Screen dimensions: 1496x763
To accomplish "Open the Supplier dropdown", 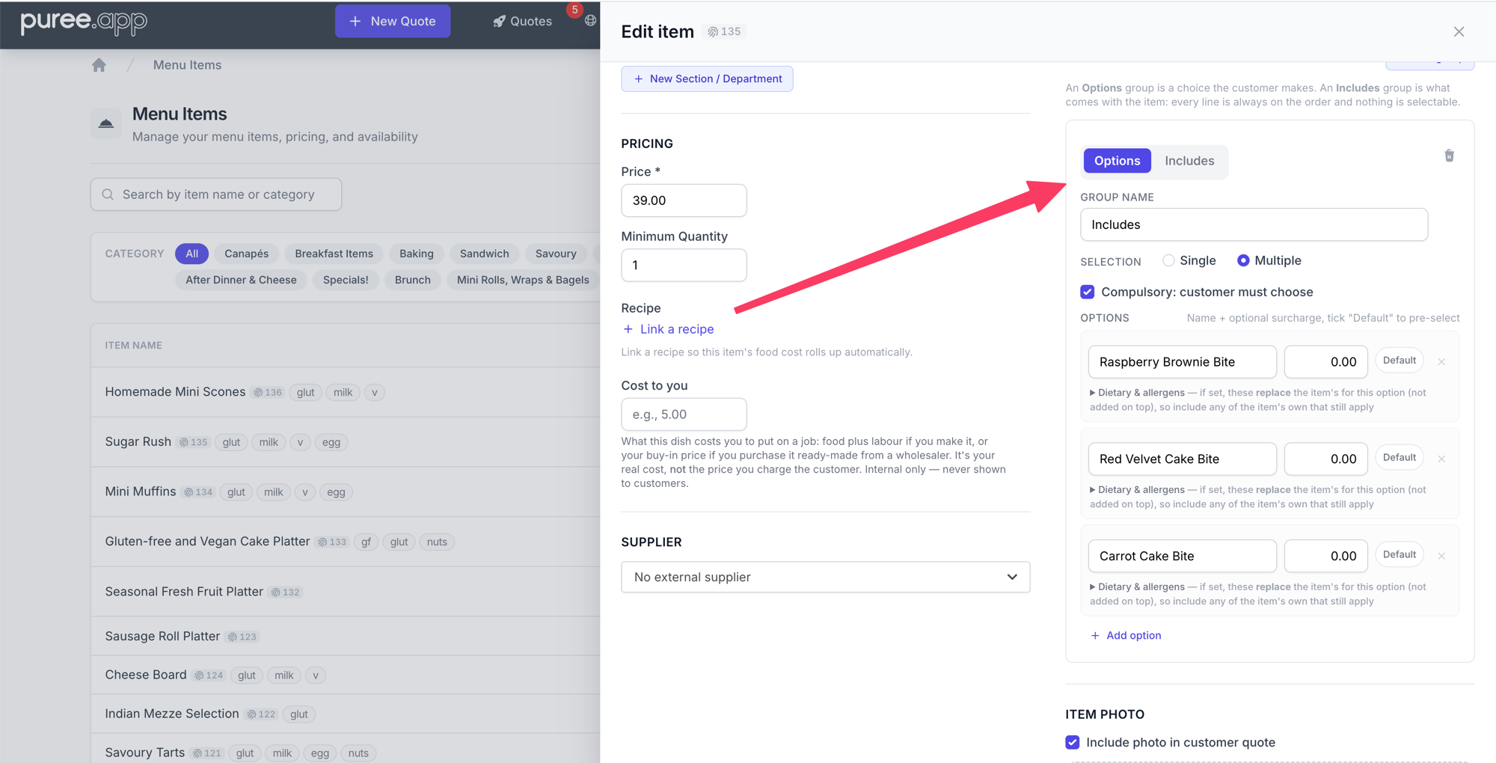I will click(x=825, y=577).
